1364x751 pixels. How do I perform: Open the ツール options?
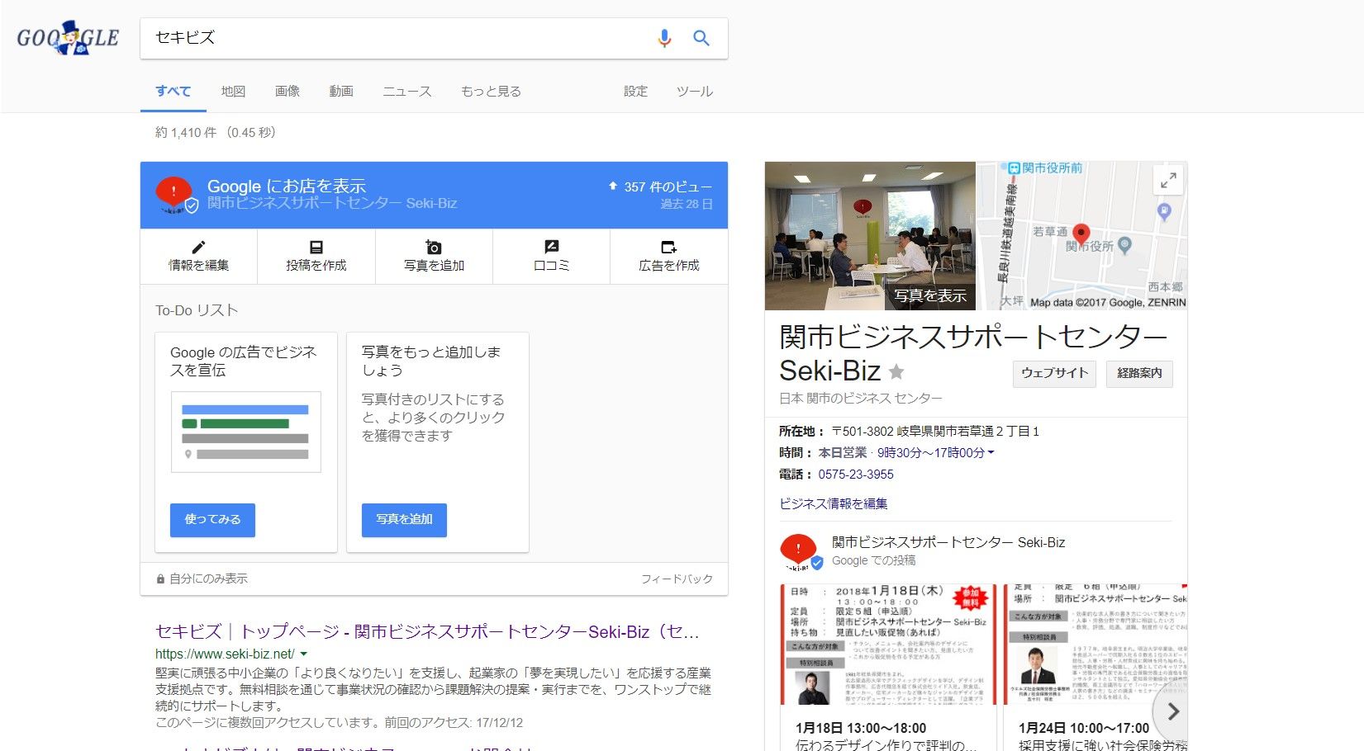click(695, 92)
